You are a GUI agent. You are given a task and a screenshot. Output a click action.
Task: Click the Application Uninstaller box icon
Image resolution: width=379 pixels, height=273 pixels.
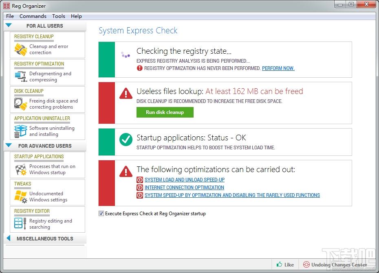pos(20,131)
